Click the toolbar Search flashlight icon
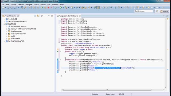Image resolution: width=171 pixels, height=96 pixels. pyautogui.click(x=89, y=7)
